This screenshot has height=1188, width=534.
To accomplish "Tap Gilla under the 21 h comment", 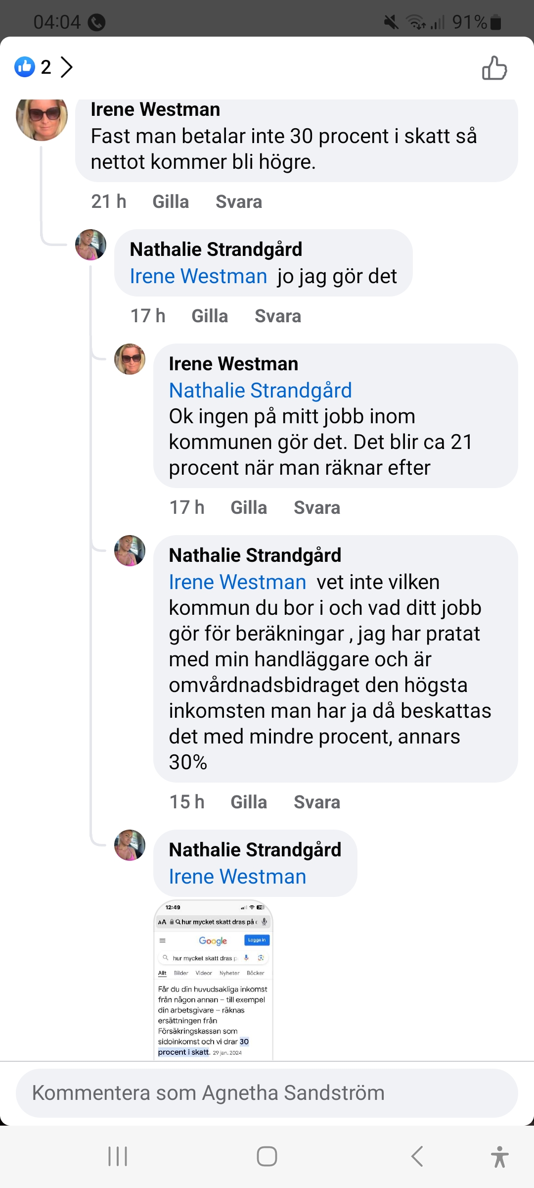I will coord(171,202).
